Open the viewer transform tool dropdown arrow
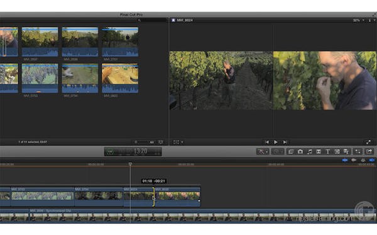 tap(182, 142)
